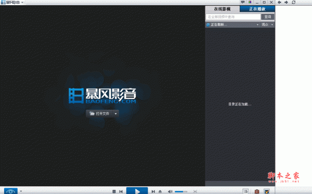Toggle the playlist panel icon
This screenshot has height=194, width=312.
point(245,191)
